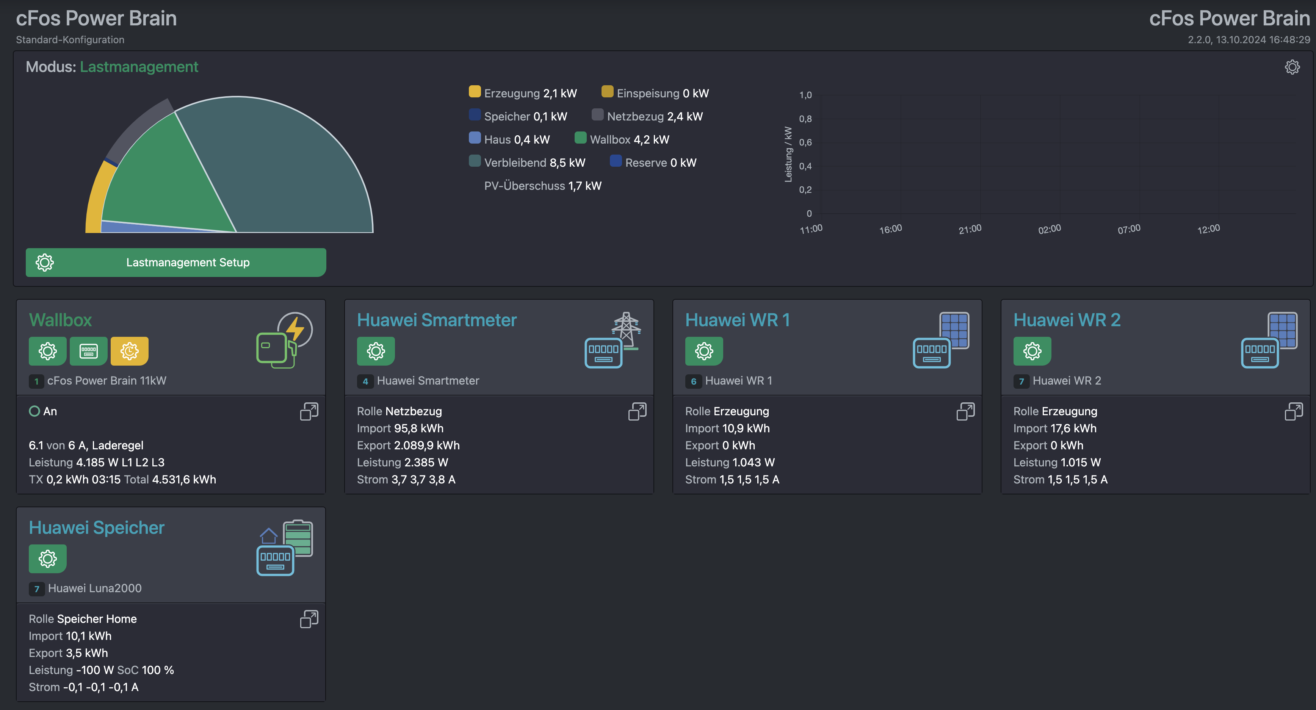The image size is (1316, 710).
Task: Click the cFos Power Brain title at top left
Action: pos(96,19)
